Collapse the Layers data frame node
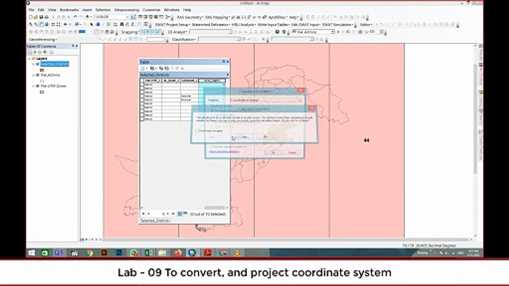The image size is (509, 286). click(x=29, y=58)
